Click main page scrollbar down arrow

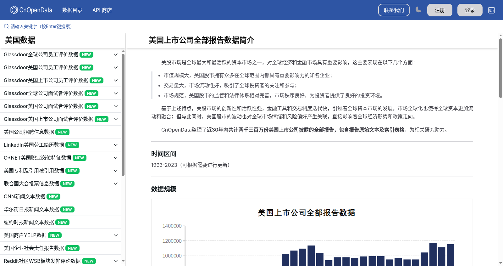[500, 263]
